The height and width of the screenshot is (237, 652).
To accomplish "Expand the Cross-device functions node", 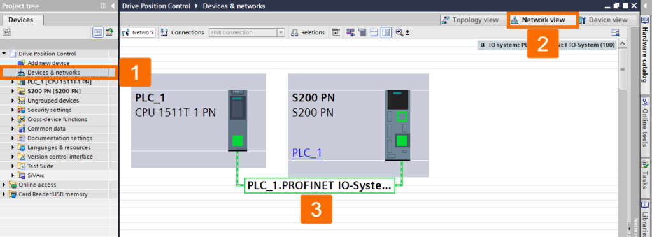I will point(13,119).
